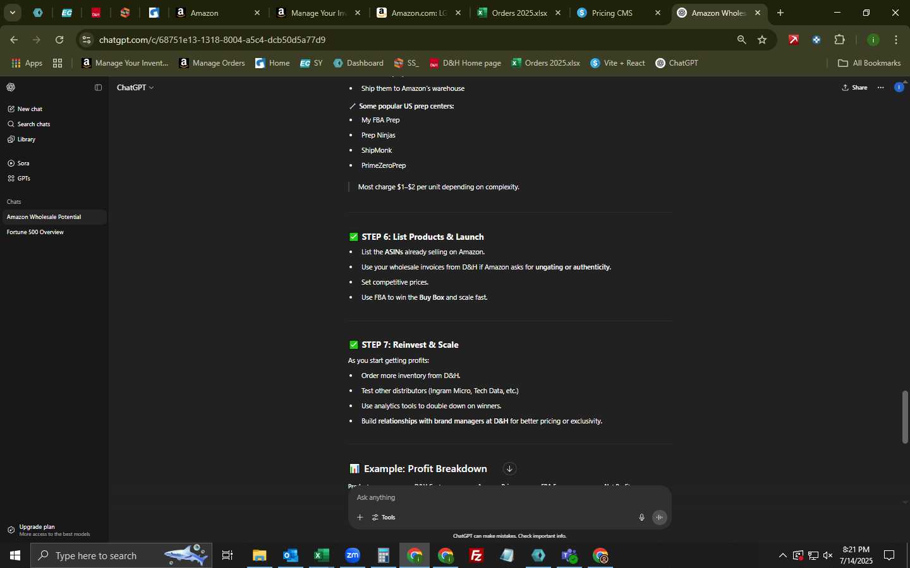Viewport: 910px width, 568px height.
Task: Open the Vite + React bookmark
Action: pos(617,63)
